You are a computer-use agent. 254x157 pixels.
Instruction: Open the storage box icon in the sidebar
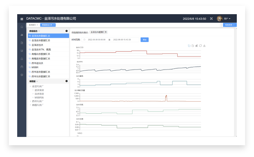coord(22,67)
